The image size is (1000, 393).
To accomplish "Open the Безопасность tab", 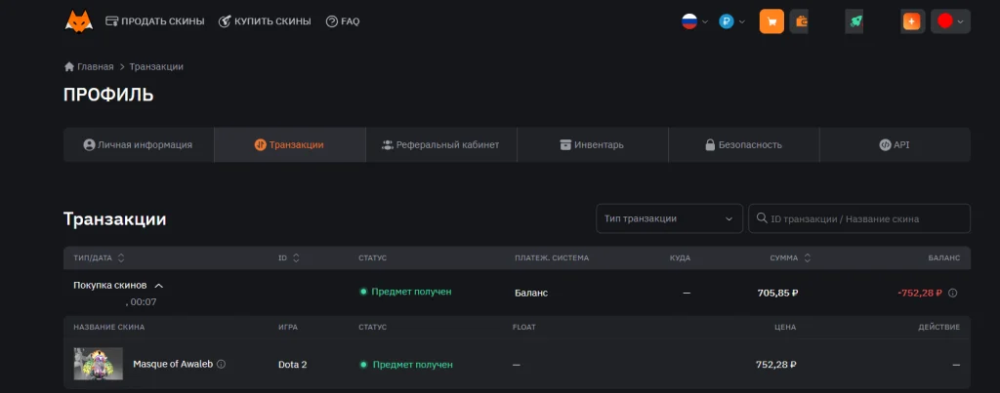I will [743, 144].
